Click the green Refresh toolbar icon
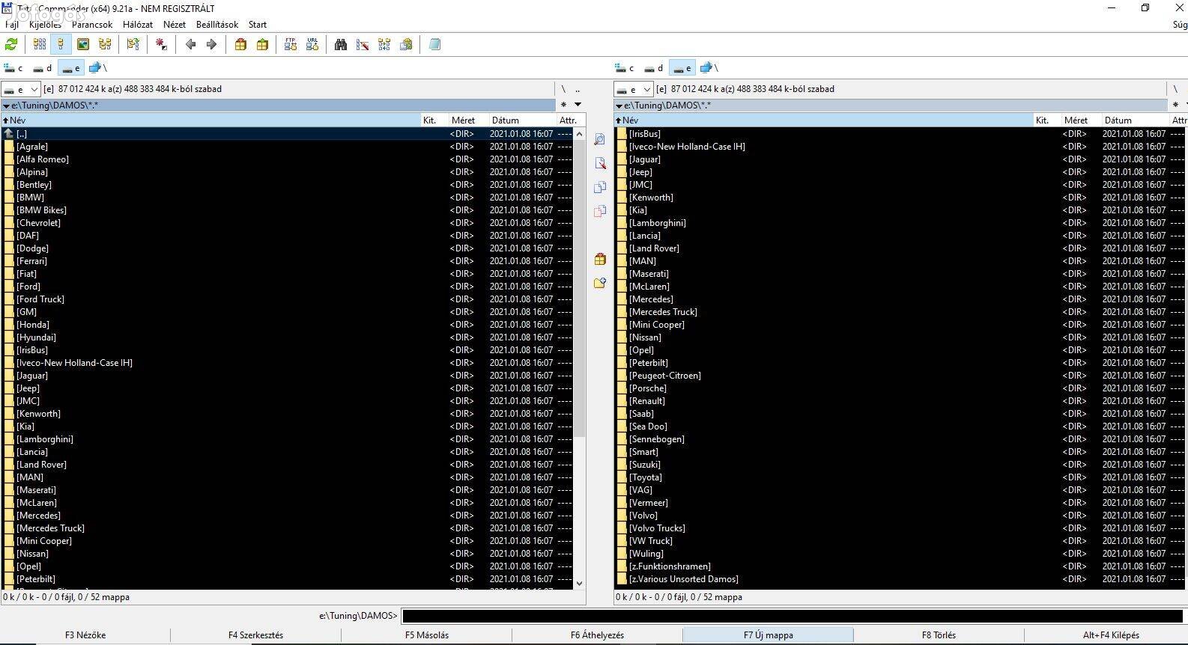This screenshot has height=645, width=1188. point(11,45)
